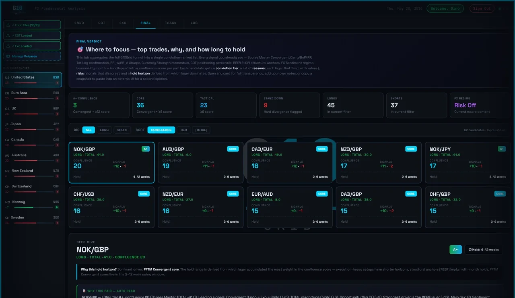Open the ENDO tab
The image size is (515, 298).
pyautogui.click(x=79, y=23)
